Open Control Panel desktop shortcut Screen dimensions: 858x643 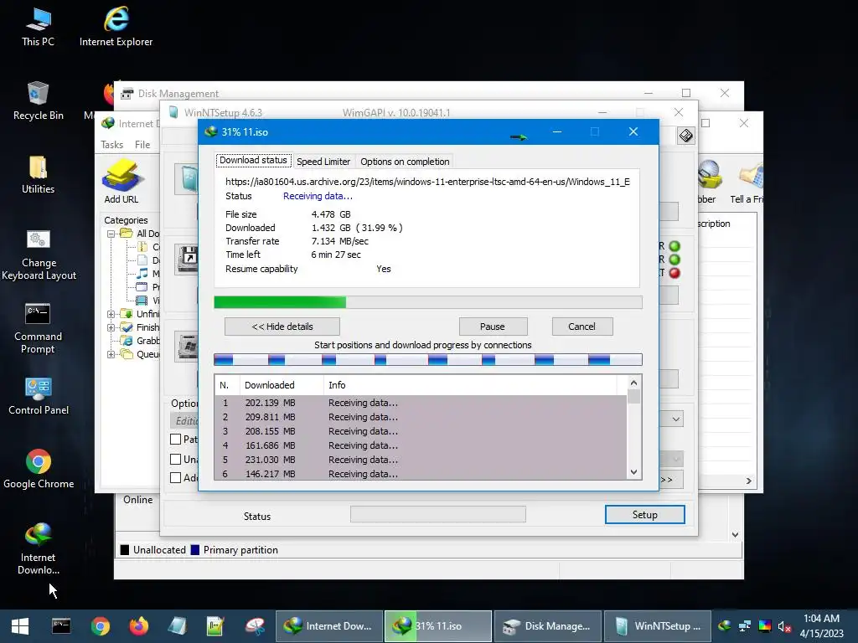click(39, 396)
